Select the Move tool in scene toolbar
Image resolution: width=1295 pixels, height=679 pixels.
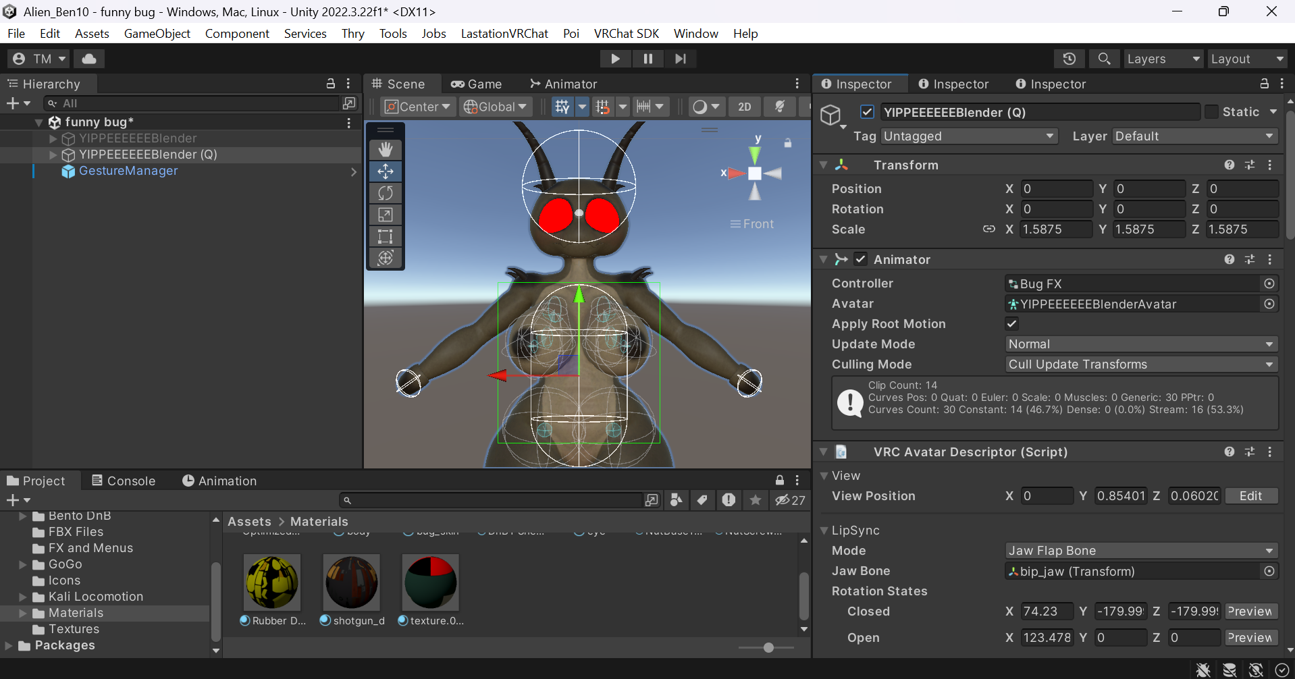386,171
